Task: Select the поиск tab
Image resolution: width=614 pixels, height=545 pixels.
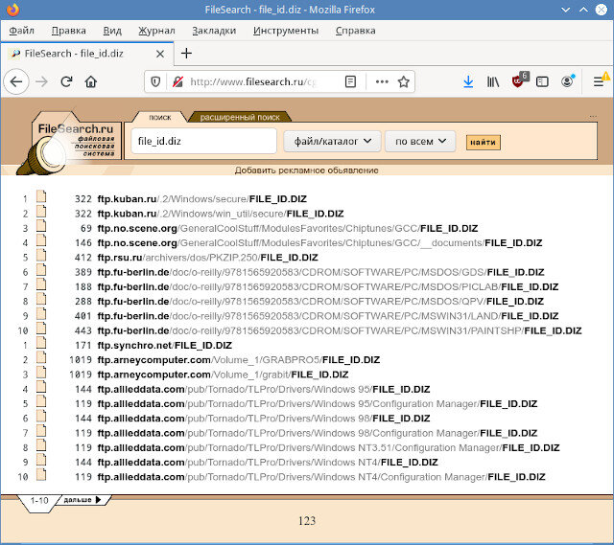Action: coord(160,117)
